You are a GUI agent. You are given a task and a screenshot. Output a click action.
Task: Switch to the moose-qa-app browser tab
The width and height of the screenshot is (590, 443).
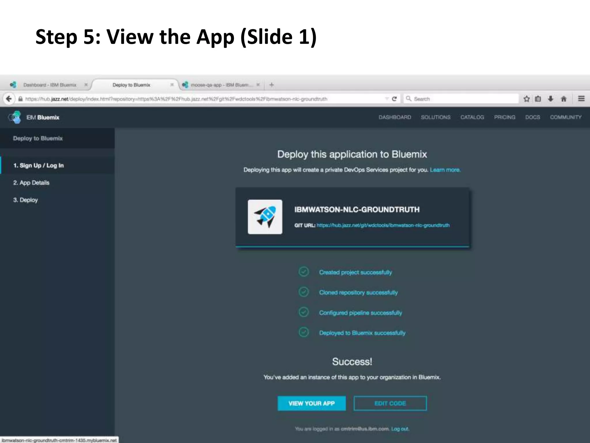pos(221,85)
